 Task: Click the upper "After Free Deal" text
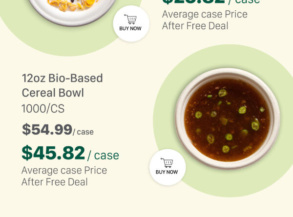195,26
